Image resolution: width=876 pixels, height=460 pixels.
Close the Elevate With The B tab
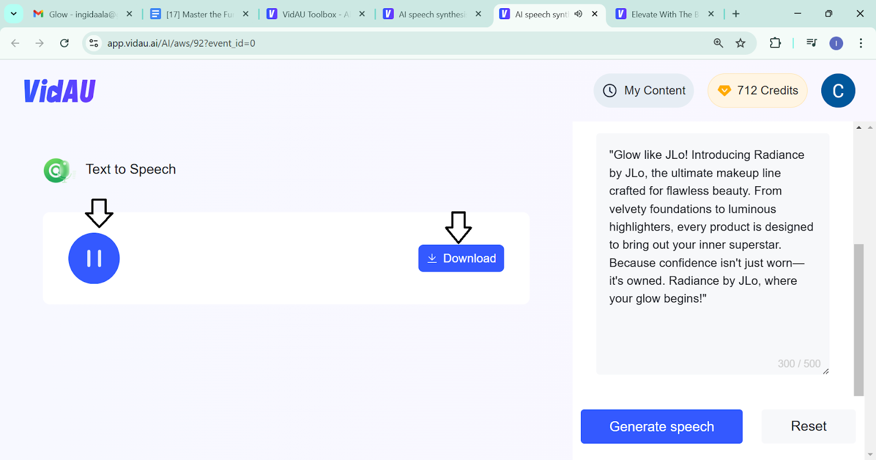pyautogui.click(x=711, y=14)
